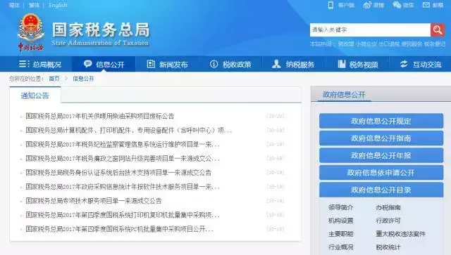This screenshot has width=451, height=255.
Task: Open the Weibo icon in header
Action: (367, 5)
